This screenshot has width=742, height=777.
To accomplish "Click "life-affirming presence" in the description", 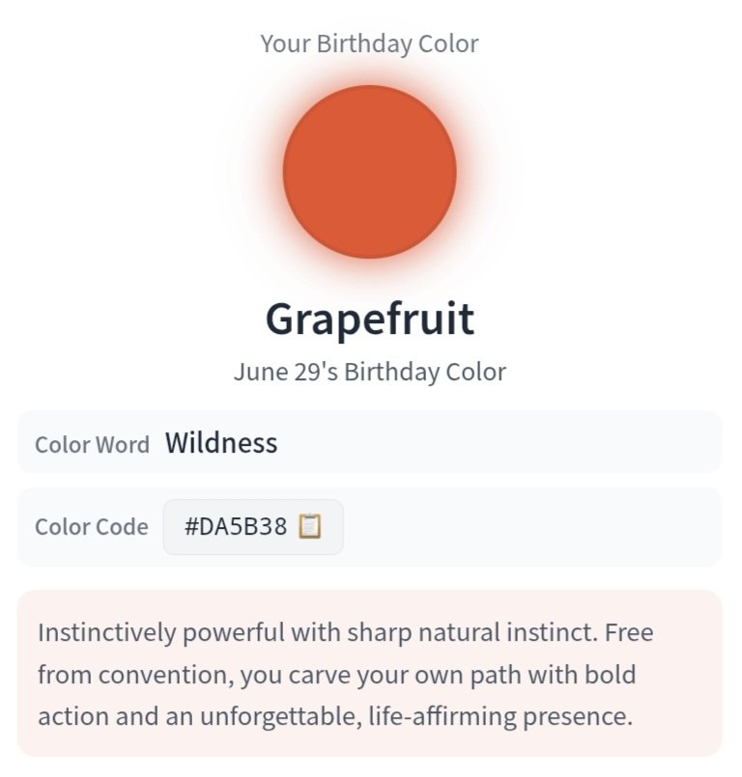I will tap(500, 716).
